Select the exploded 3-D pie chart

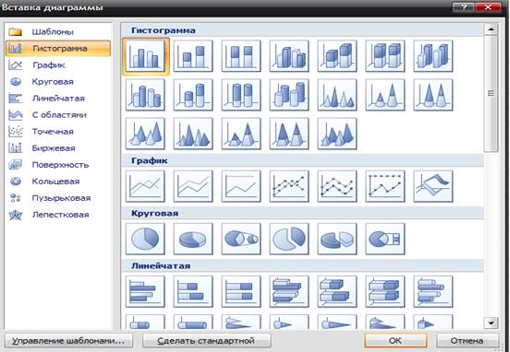(337, 239)
